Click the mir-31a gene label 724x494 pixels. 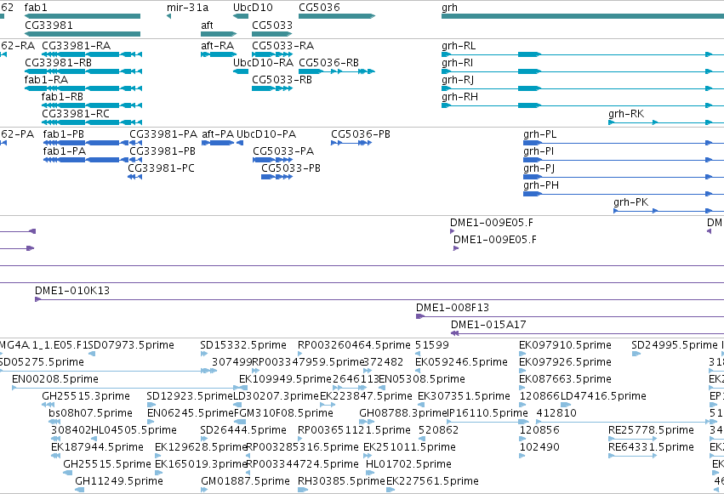pyautogui.click(x=187, y=8)
